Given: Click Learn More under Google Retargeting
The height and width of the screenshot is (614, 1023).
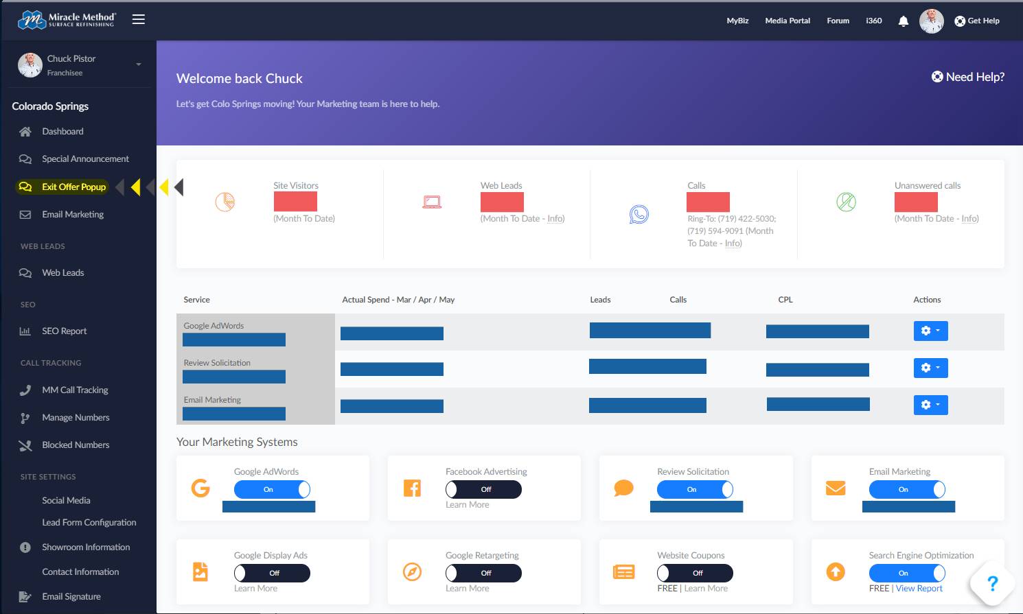Looking at the screenshot, I should coord(468,589).
